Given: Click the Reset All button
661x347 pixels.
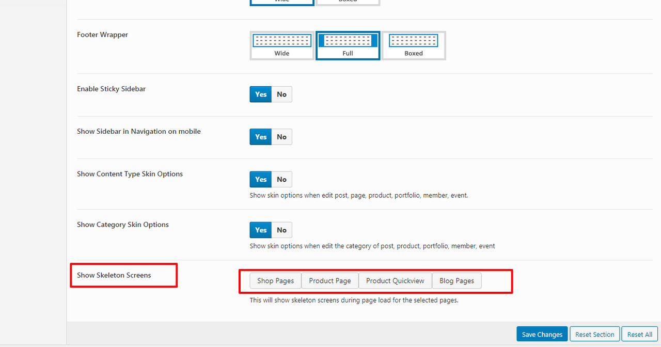Looking at the screenshot, I should (x=640, y=334).
